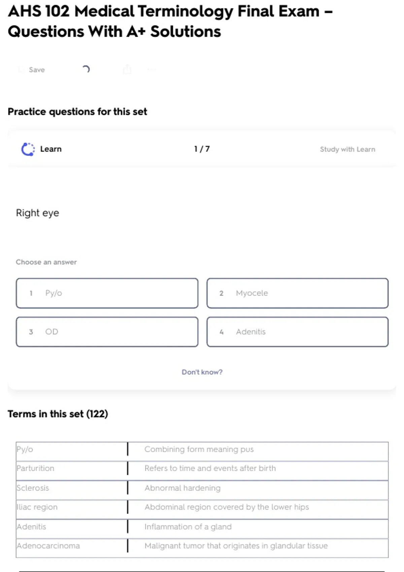
Task: Select the Iliac region term
Action: pyautogui.click(x=37, y=507)
